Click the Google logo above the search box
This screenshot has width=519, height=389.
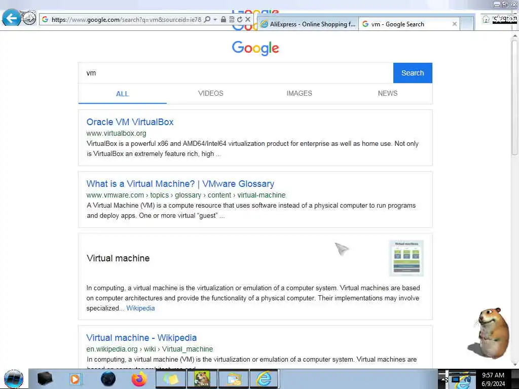(x=255, y=48)
